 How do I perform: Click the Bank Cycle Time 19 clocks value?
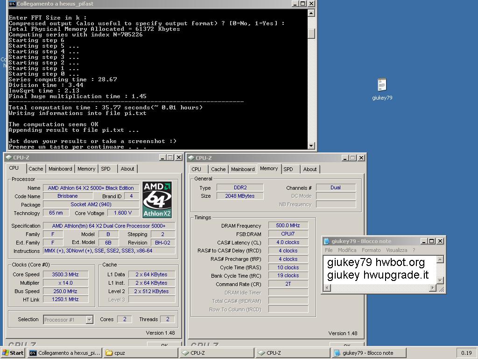click(288, 275)
